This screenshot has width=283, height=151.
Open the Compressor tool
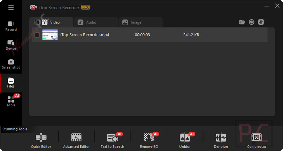257,141
